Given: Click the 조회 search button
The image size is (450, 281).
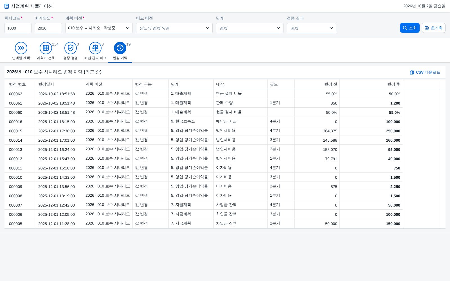Looking at the screenshot, I should pyautogui.click(x=410, y=28).
